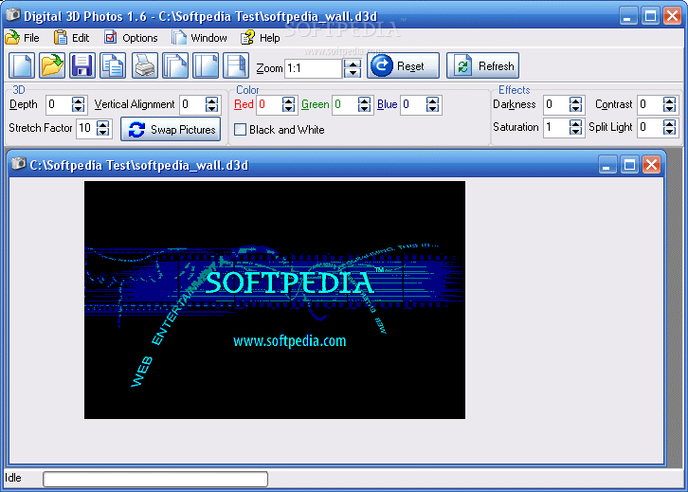Click the Saturation value field

click(556, 127)
